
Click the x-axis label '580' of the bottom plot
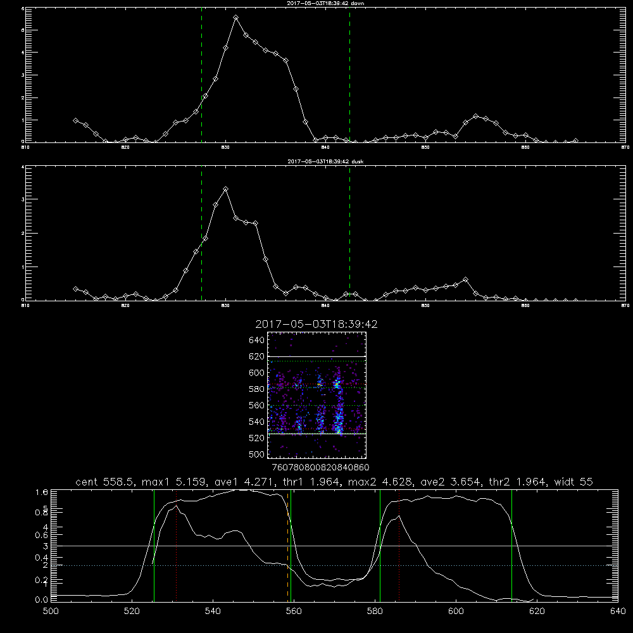tap(375, 611)
